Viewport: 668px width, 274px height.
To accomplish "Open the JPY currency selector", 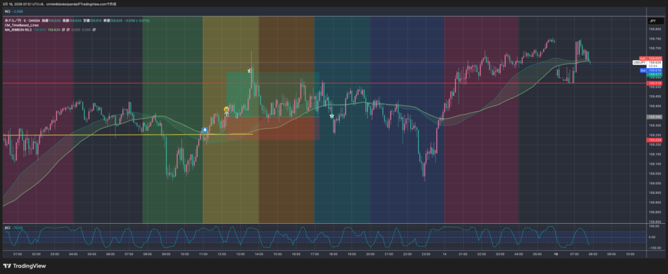I will (x=652, y=21).
